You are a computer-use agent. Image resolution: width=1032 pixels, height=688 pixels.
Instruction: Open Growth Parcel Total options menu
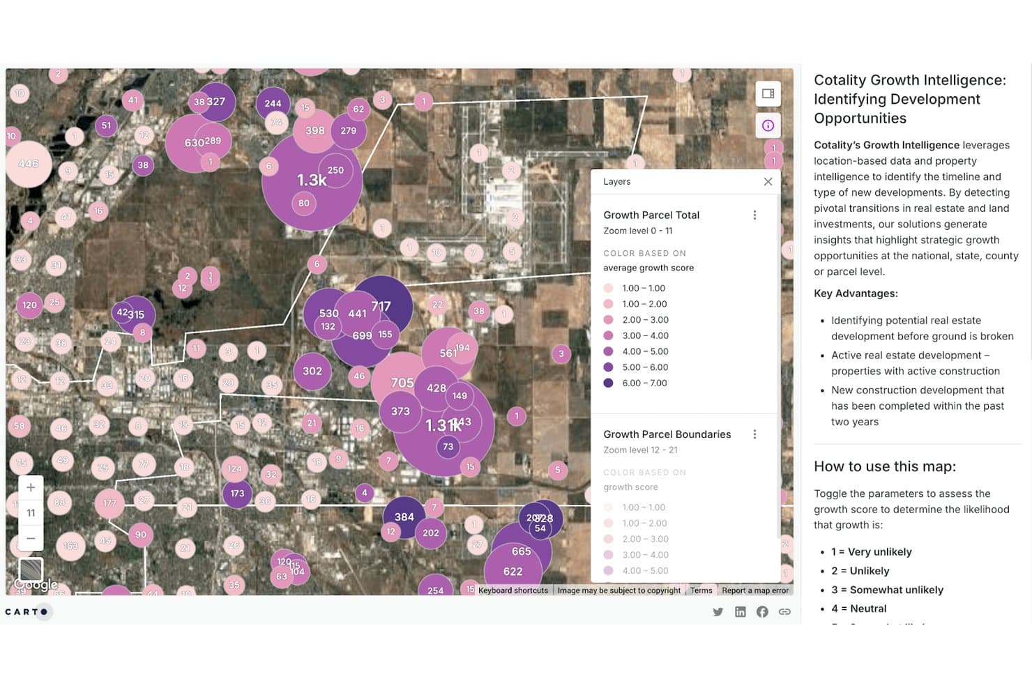pyautogui.click(x=754, y=215)
